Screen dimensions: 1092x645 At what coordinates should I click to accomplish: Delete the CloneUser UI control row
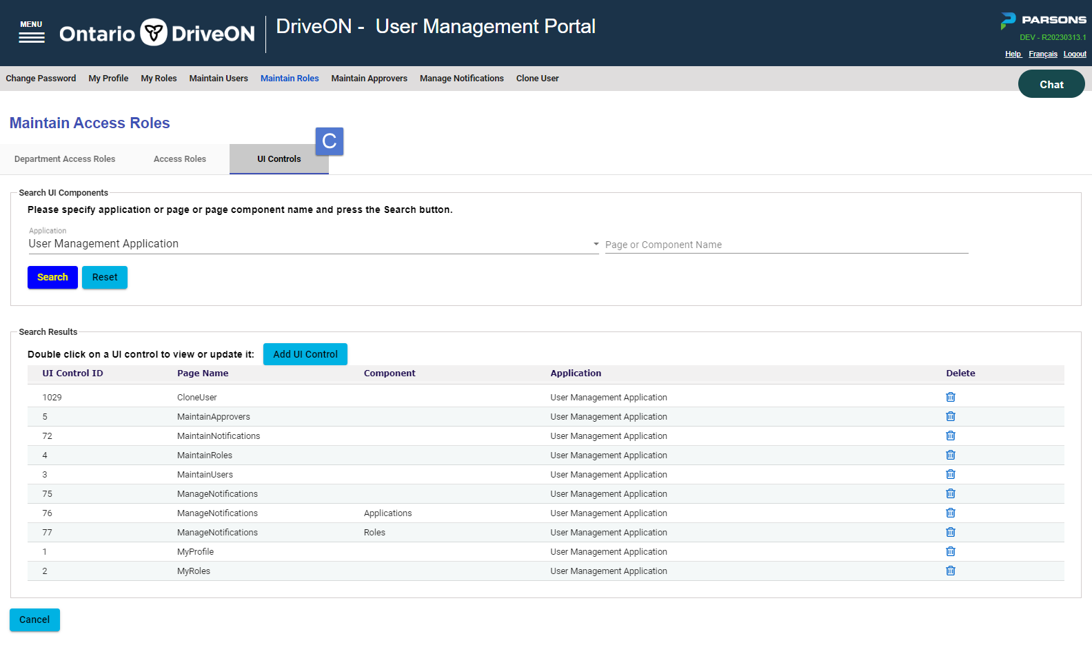click(951, 397)
